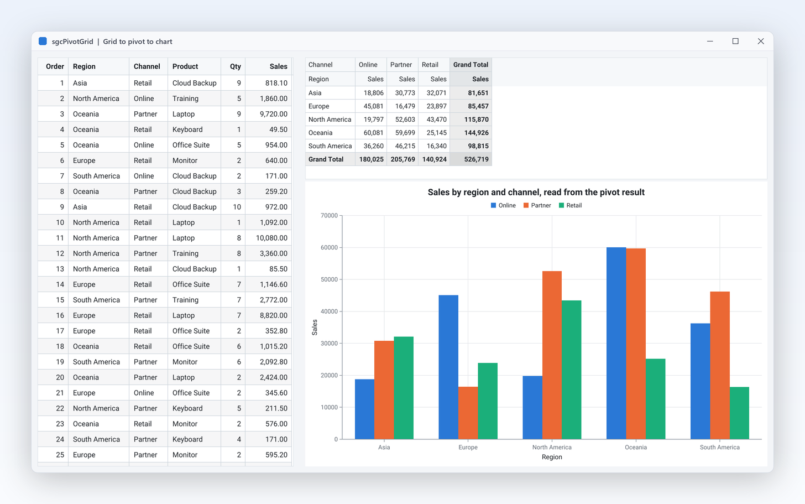The width and height of the screenshot is (805, 504).
Task: Click the blue Online legend swatch
Action: [493, 205]
